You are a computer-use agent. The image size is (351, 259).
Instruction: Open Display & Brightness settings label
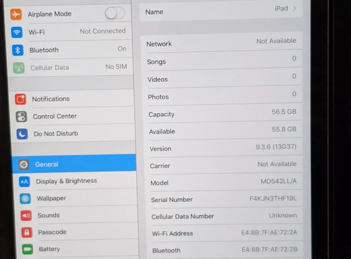66,181
